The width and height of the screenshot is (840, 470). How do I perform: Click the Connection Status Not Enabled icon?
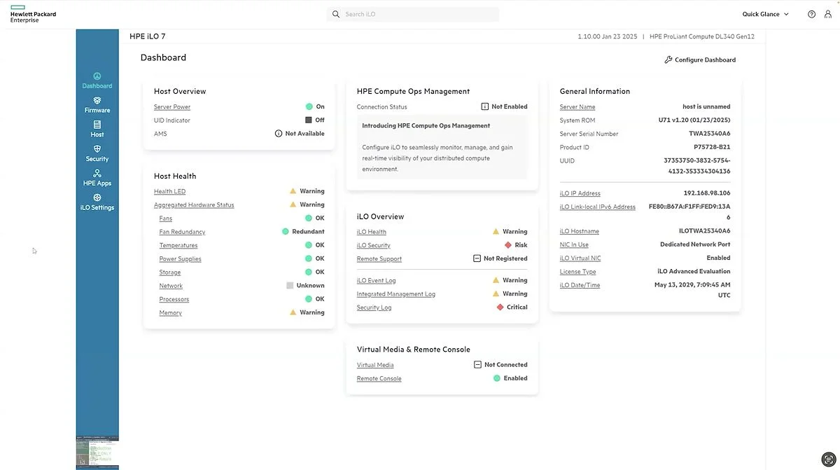485,106
